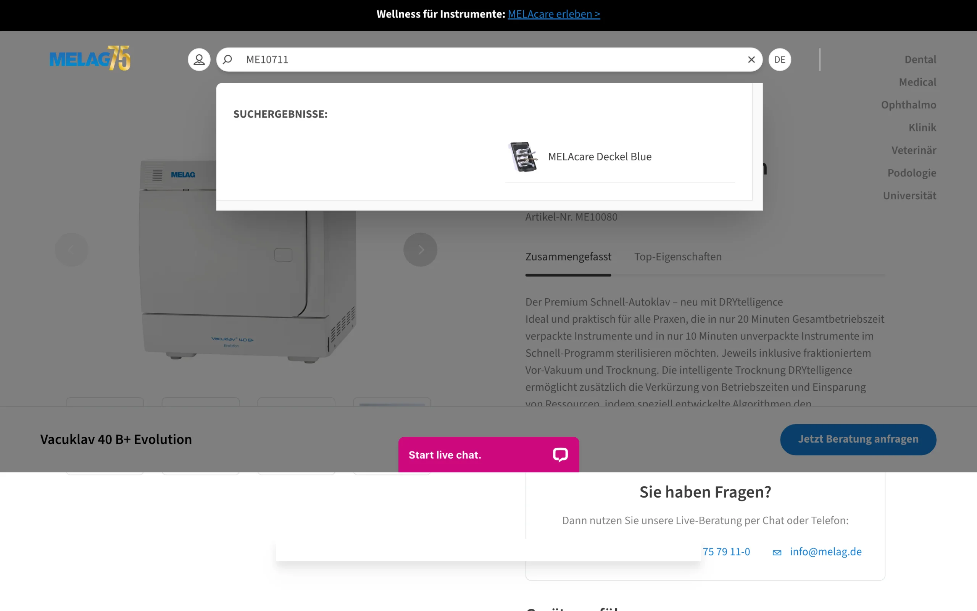Click Artikel-Nr. ME10080 text

click(x=571, y=217)
